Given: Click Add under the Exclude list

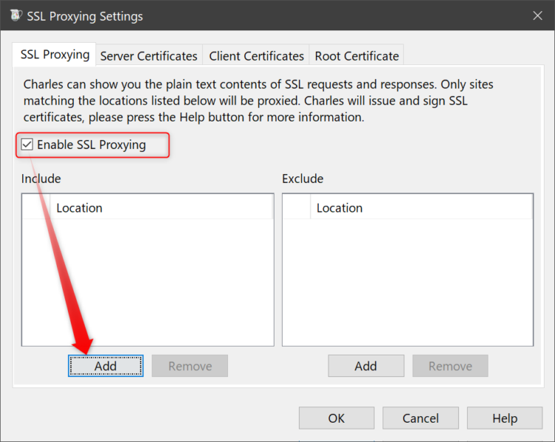Looking at the screenshot, I should point(366,366).
